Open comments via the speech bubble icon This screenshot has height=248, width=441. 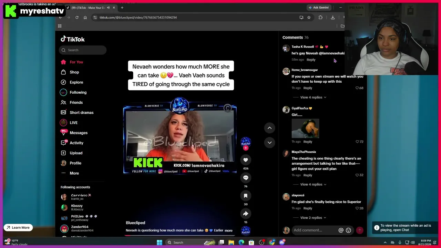246,178
